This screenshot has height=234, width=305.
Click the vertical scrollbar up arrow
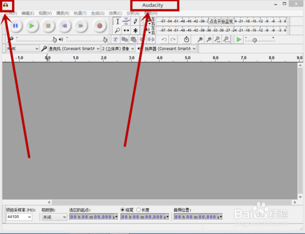click(x=300, y=65)
